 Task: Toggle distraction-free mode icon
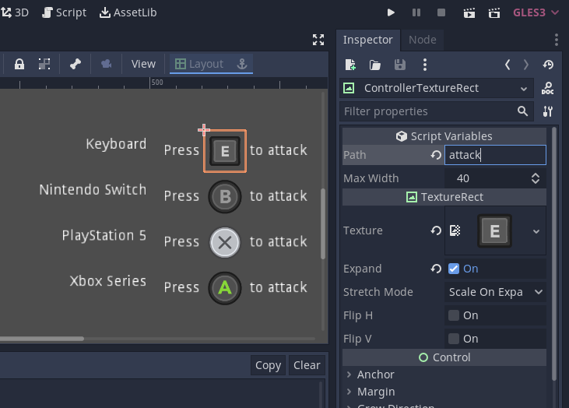coord(318,40)
